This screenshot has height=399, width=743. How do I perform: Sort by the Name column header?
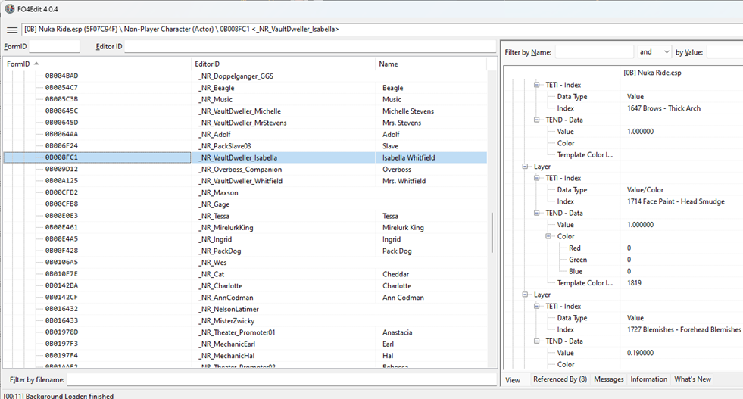tap(431, 64)
